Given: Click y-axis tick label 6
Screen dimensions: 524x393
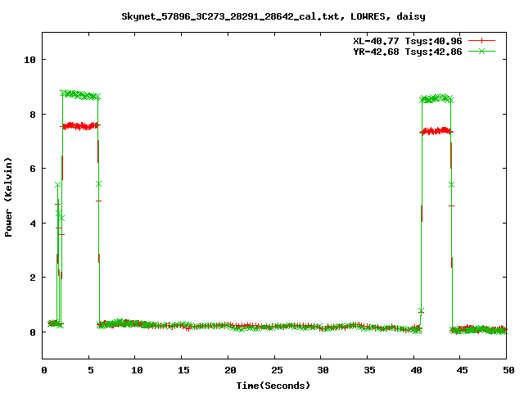Looking at the screenshot, I should 33,169.
